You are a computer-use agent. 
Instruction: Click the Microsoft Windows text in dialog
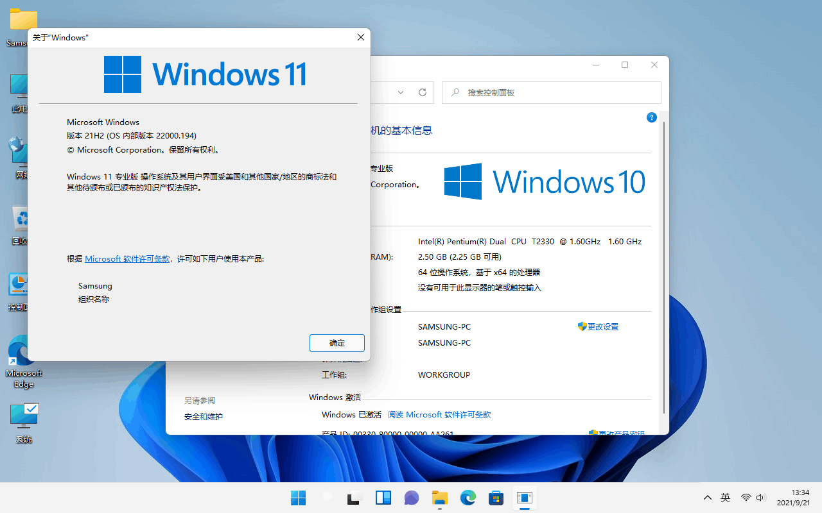103,122
